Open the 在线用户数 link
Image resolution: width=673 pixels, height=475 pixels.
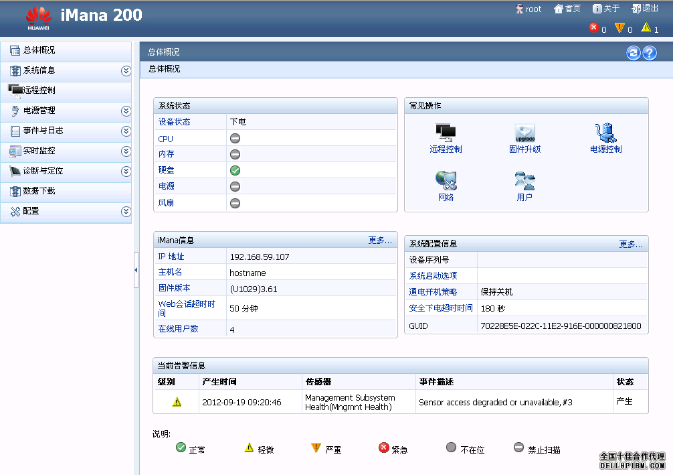pyautogui.click(x=178, y=329)
